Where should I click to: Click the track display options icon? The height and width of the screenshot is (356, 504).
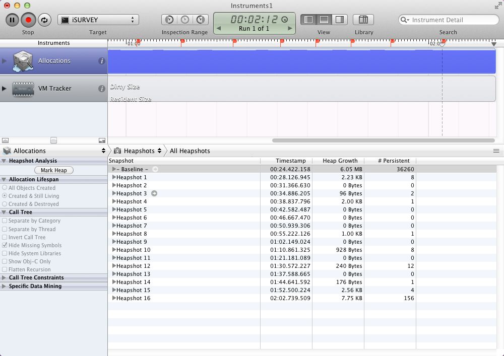point(5,140)
